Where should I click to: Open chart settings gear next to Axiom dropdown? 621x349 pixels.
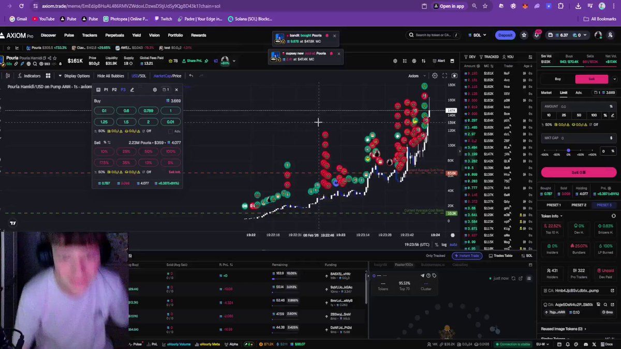coord(435,75)
